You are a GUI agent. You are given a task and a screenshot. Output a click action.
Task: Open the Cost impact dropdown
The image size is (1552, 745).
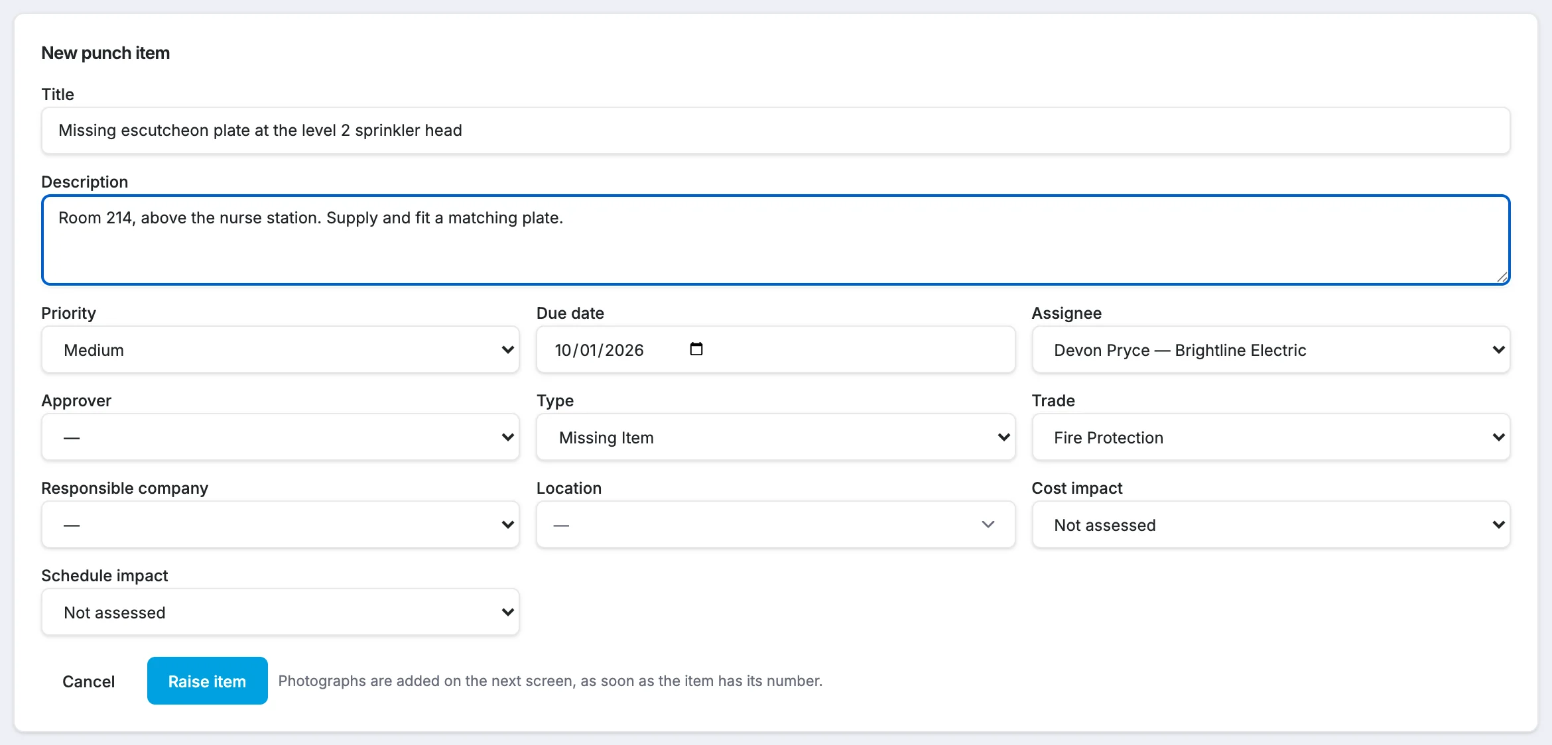(x=1271, y=525)
